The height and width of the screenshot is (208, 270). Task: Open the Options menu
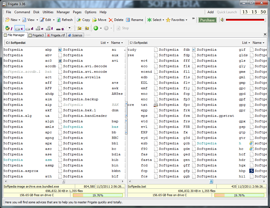point(91,12)
